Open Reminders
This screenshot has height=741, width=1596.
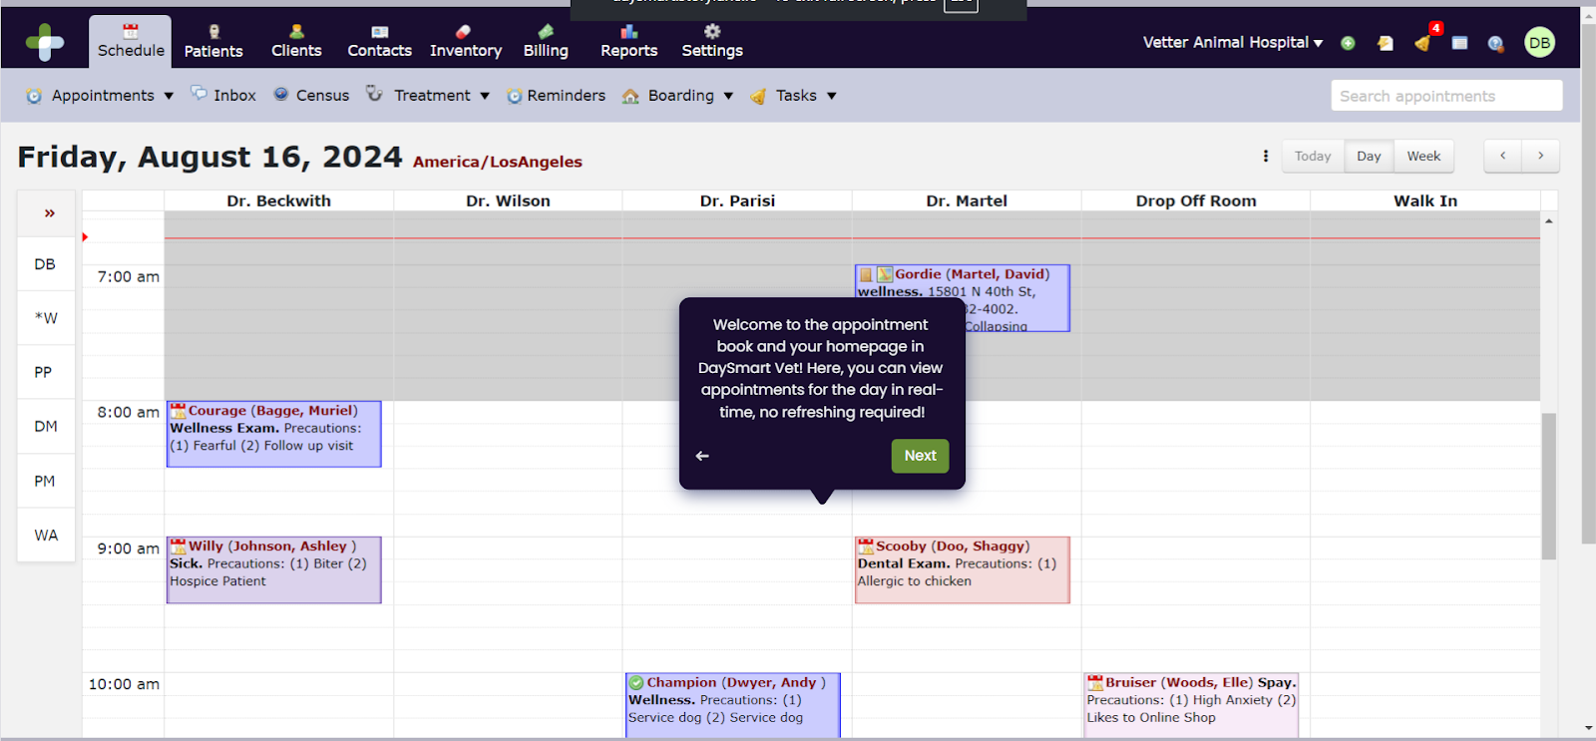556,96
